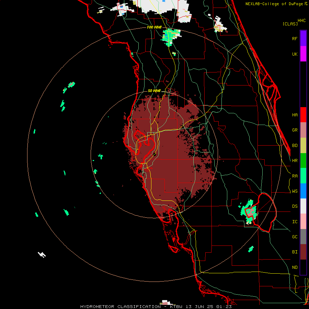Click the green rain cell beside Lake Okeechobee
309x309 pixels.
249,211
